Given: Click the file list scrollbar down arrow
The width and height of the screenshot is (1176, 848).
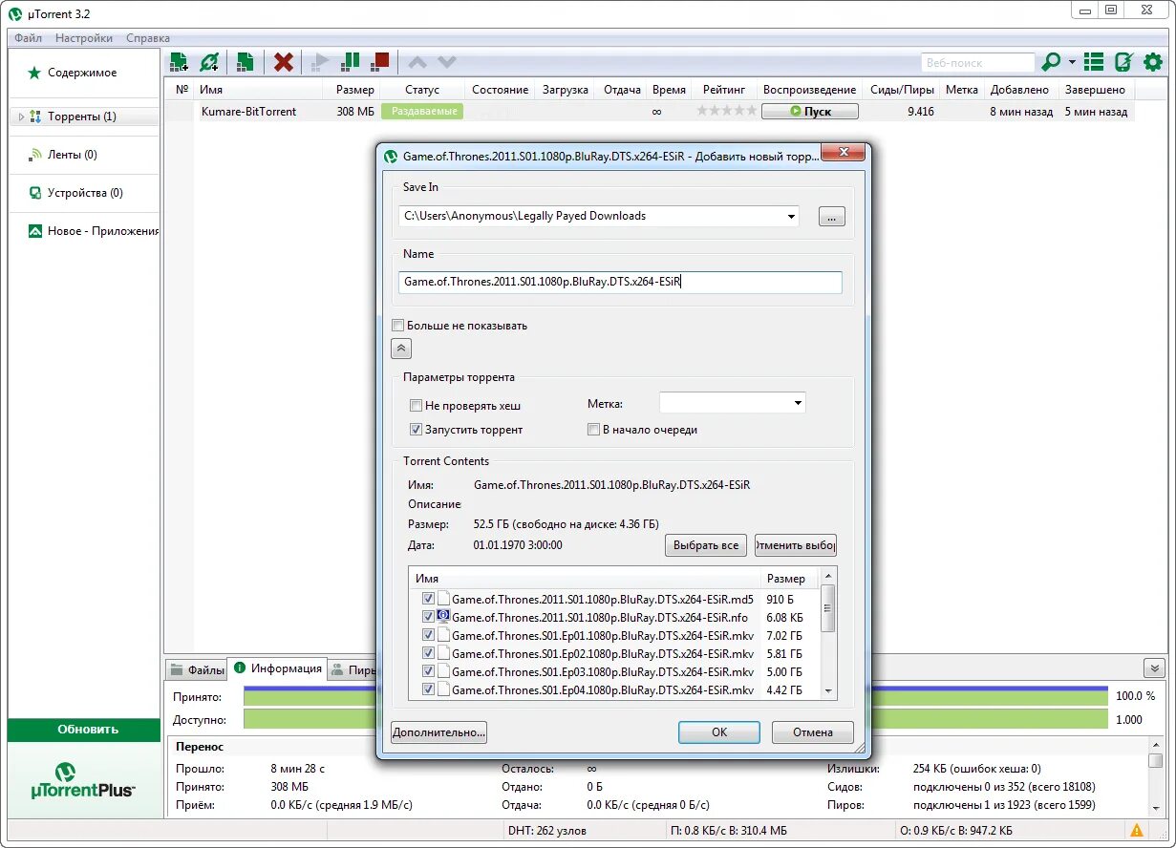Looking at the screenshot, I should [x=828, y=691].
